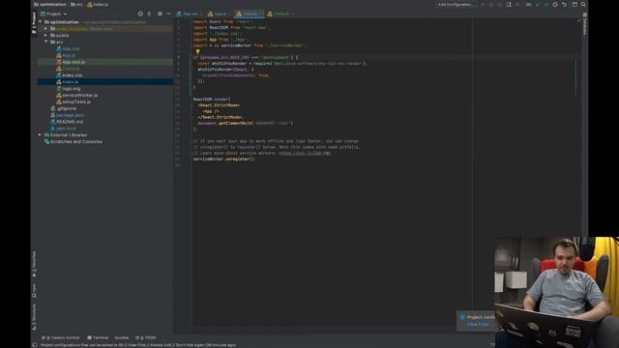Select App.css in project tree
The width and height of the screenshot is (619, 348).
click(x=68, y=48)
